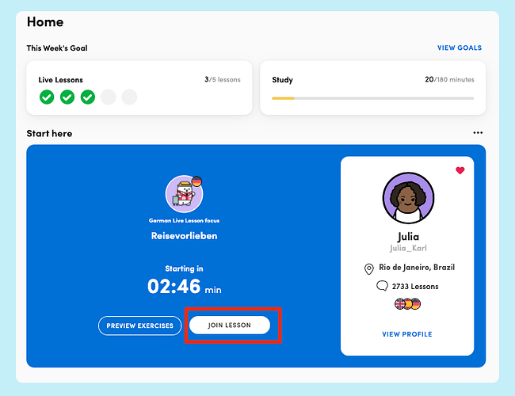Click Julia's profile avatar
The image size is (515, 396).
point(408,198)
